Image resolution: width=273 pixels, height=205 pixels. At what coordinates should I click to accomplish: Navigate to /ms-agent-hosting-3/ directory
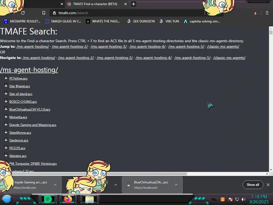coord(115,58)
